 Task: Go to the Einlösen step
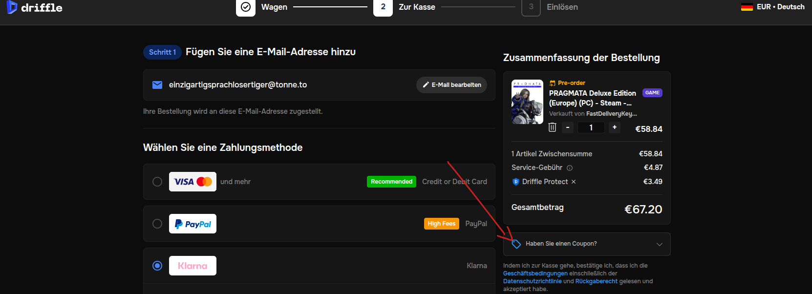point(562,7)
